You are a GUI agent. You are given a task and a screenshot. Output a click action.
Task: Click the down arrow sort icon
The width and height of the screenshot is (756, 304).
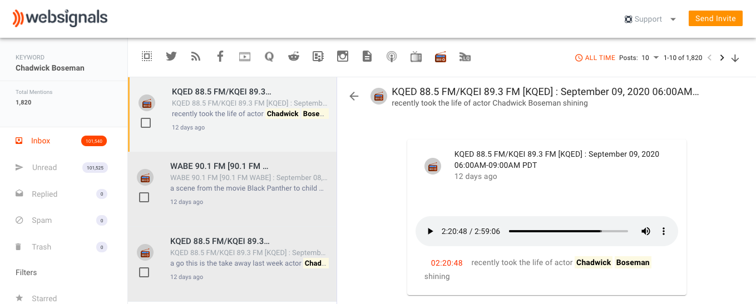[x=735, y=58]
